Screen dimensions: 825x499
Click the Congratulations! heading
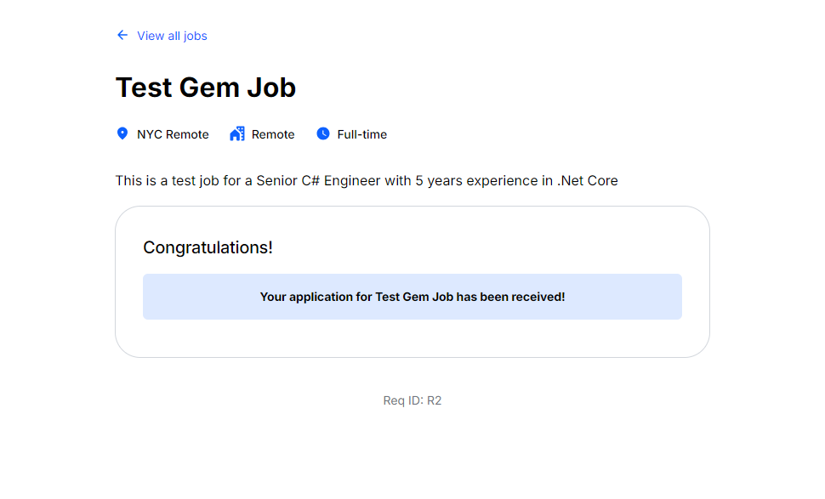coord(208,247)
